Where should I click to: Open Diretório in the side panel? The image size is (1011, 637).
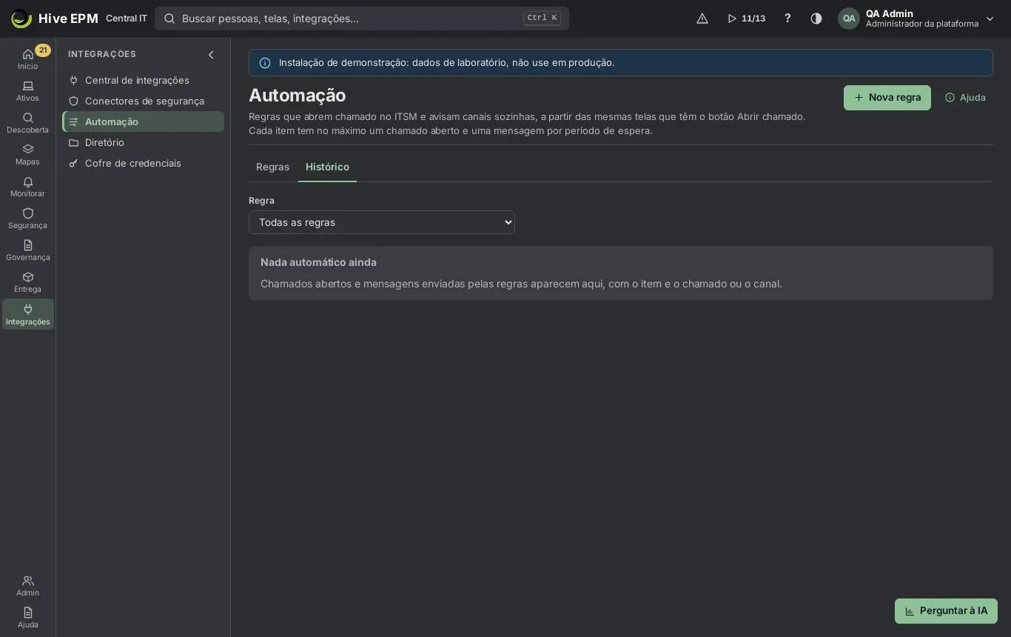click(143, 142)
